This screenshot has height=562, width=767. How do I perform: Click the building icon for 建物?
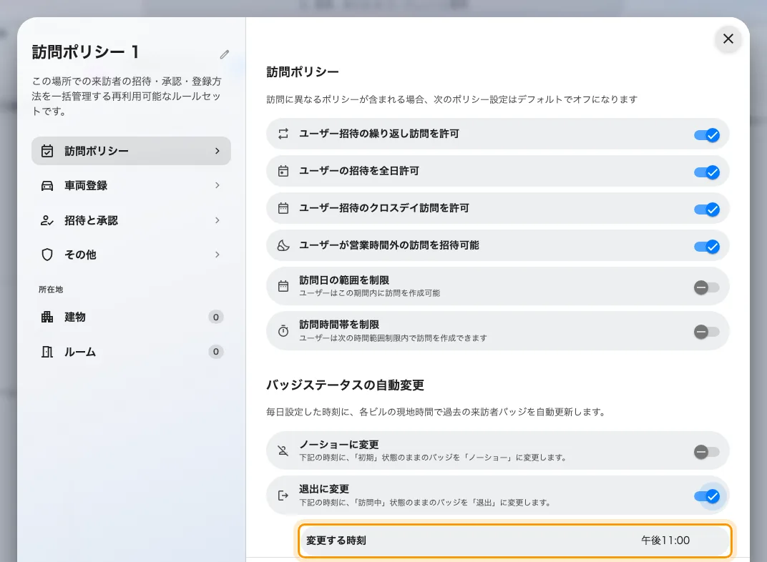click(47, 317)
